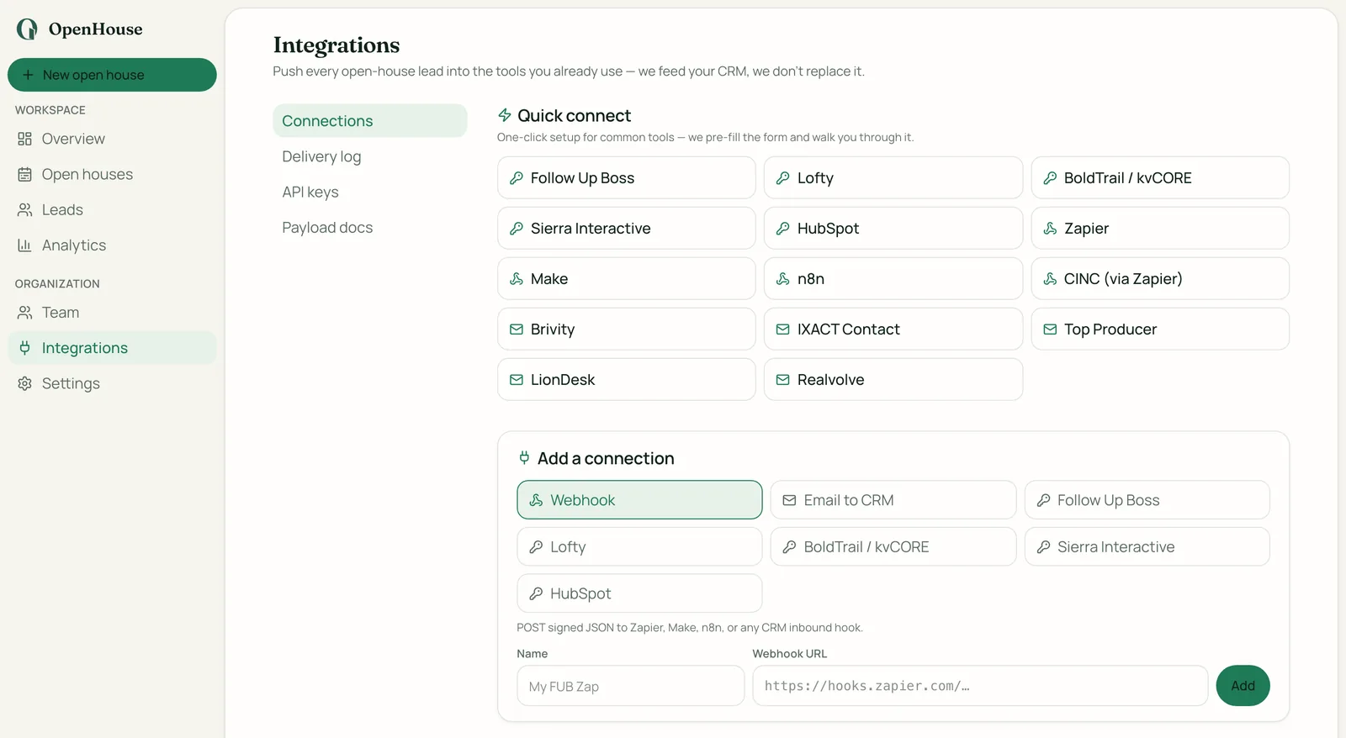Choose Sierra Interactive under Add a connection
Viewport: 1346px width, 738px height.
click(x=1147, y=547)
